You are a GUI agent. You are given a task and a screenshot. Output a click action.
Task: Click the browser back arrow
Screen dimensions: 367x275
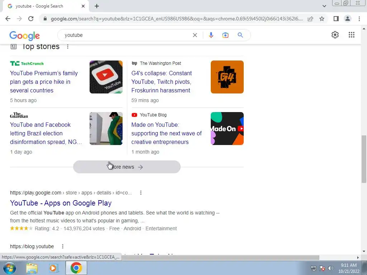[x=8, y=19]
